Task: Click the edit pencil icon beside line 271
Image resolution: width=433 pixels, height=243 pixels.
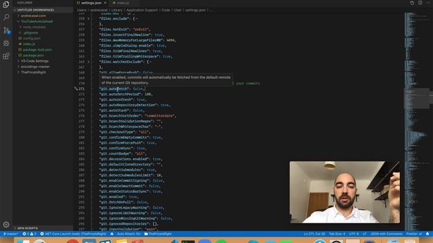Action: (x=76, y=88)
